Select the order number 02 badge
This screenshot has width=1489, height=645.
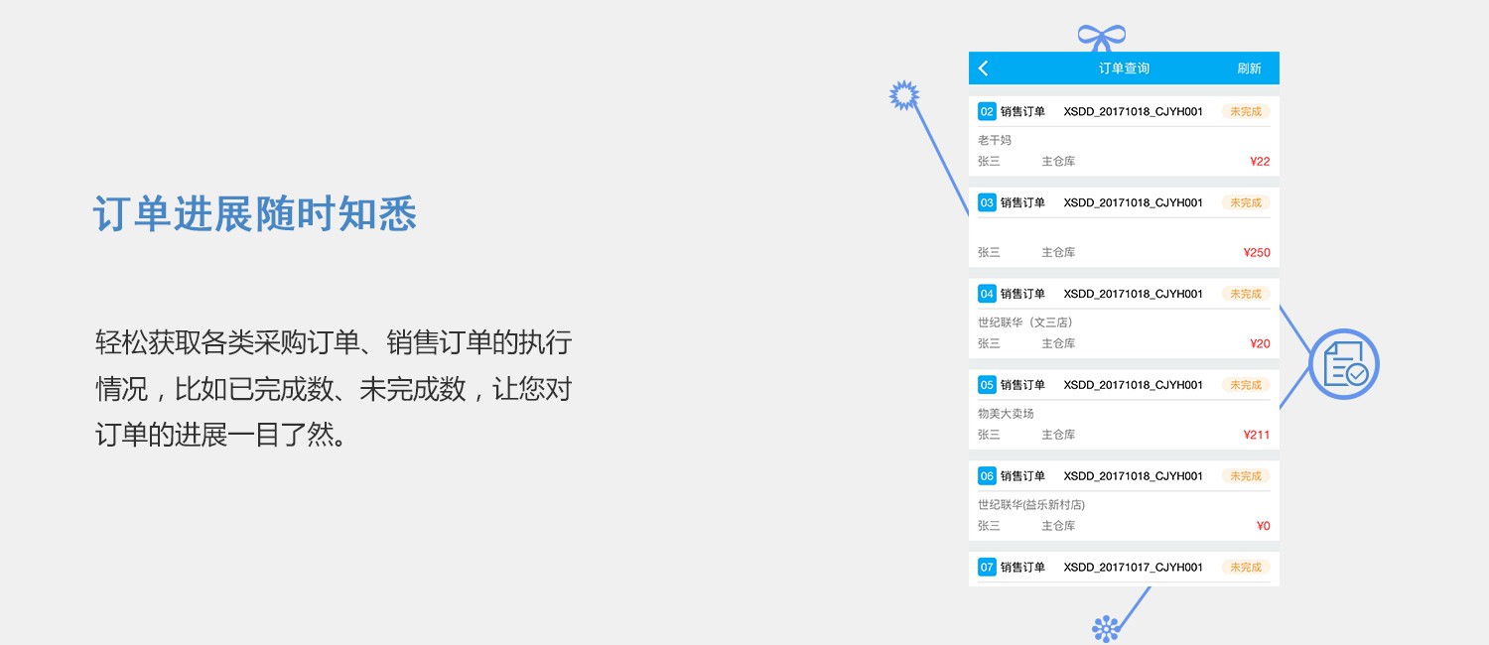coord(987,112)
